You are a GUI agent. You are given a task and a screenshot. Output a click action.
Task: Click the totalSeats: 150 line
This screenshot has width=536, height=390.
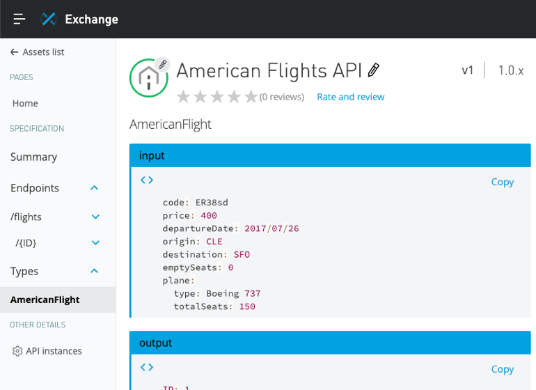tap(214, 306)
